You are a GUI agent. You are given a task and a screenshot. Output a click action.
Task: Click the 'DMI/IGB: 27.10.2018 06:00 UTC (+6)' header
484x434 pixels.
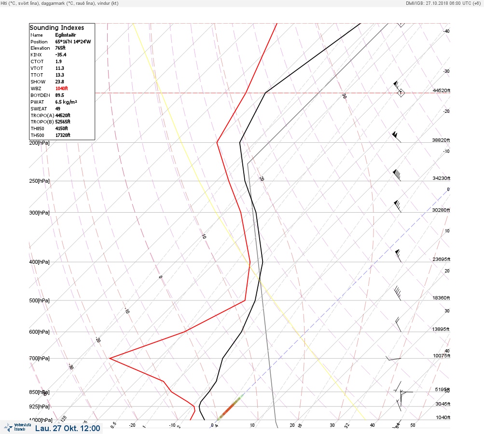tap(443, 3)
